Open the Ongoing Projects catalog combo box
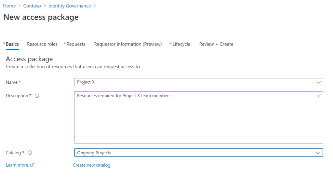This screenshot has height=180, width=333. click(x=195, y=153)
